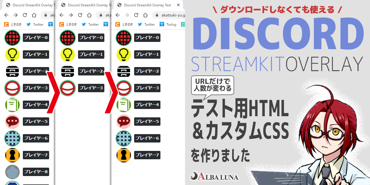Click the red smile avatar of プレイヤー3 in the middle window
The image size is (370, 185).
pyautogui.click(x=68, y=88)
